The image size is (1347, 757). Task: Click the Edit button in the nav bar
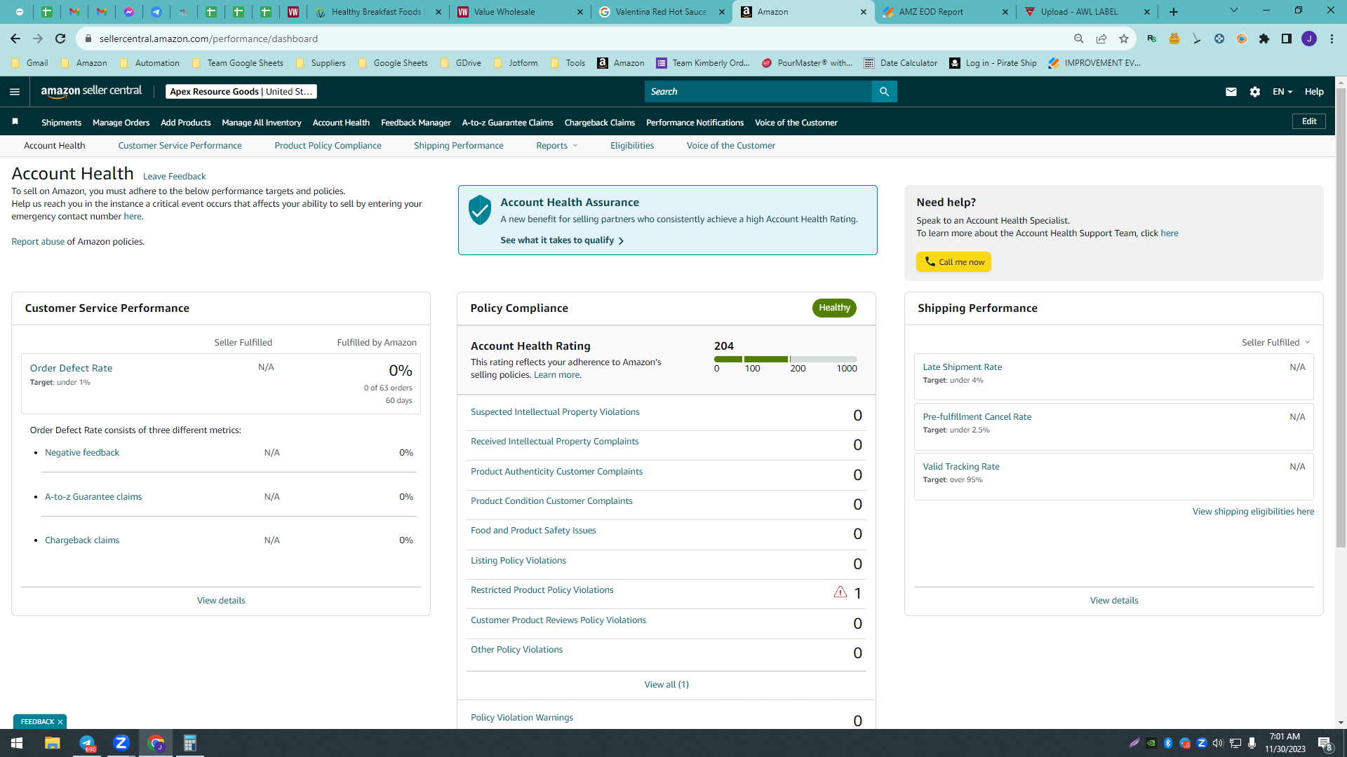click(x=1309, y=121)
